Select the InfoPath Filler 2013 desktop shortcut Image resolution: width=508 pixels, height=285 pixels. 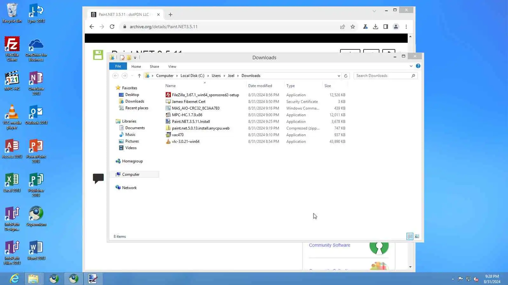(x=12, y=252)
